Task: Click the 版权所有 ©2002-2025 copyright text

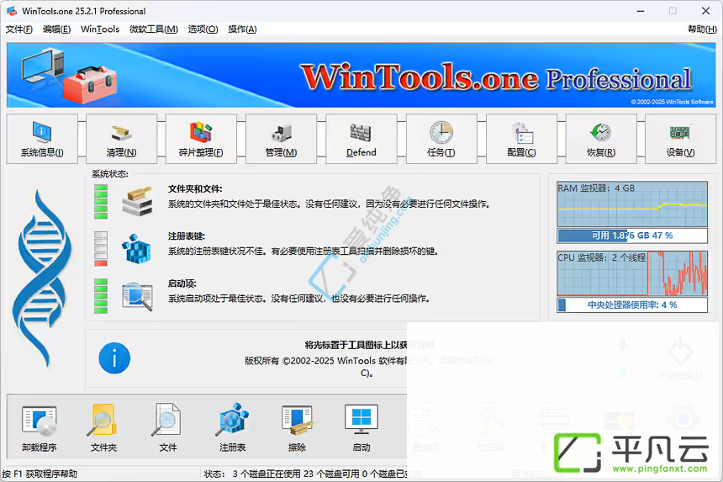Action: click(x=369, y=366)
